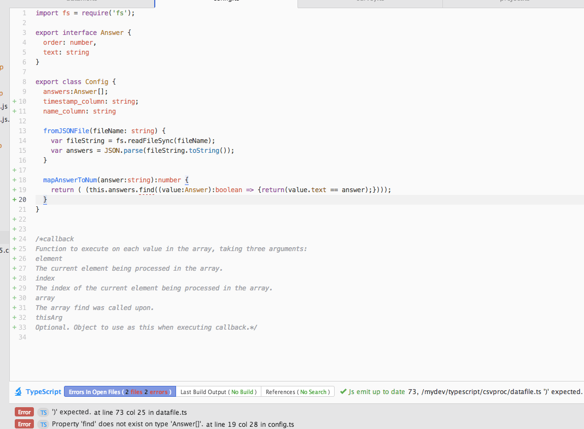Click 'answers:Answer[];' declaration
This screenshot has width=584, height=429.
[x=75, y=92]
